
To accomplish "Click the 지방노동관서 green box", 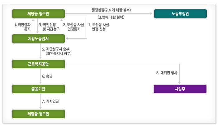I will point(38,39).
